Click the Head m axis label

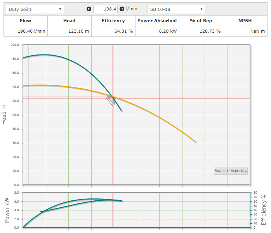(x=5, y=115)
